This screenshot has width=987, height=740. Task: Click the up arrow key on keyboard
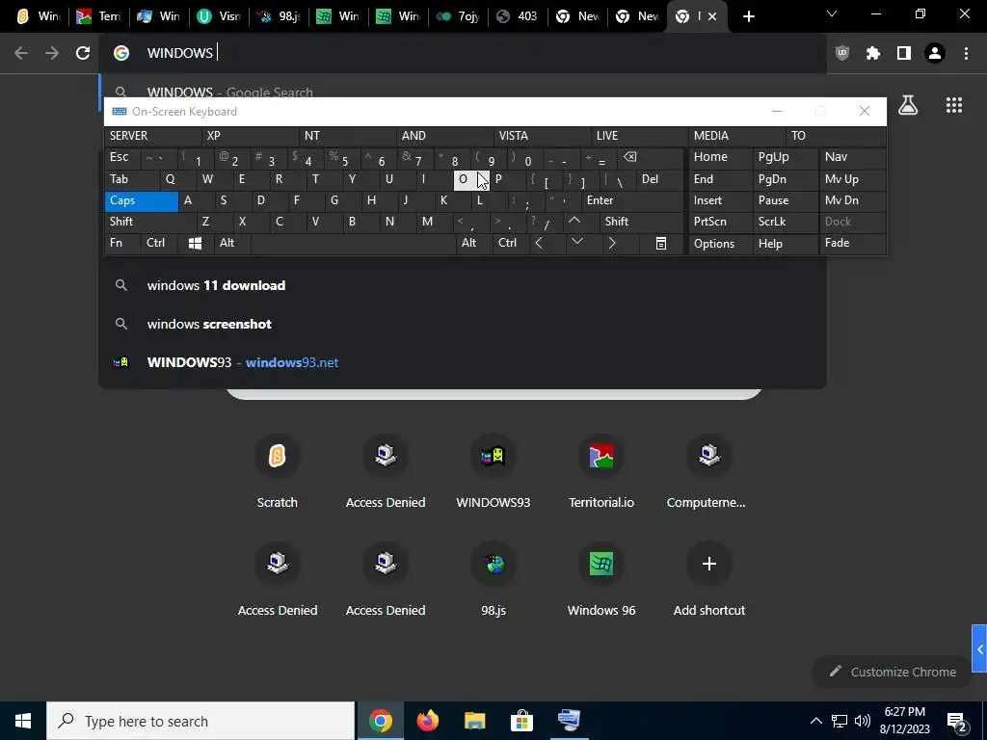coord(574,221)
